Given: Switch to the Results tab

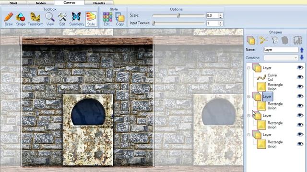Looking at the screenshot, I should [99, 3].
